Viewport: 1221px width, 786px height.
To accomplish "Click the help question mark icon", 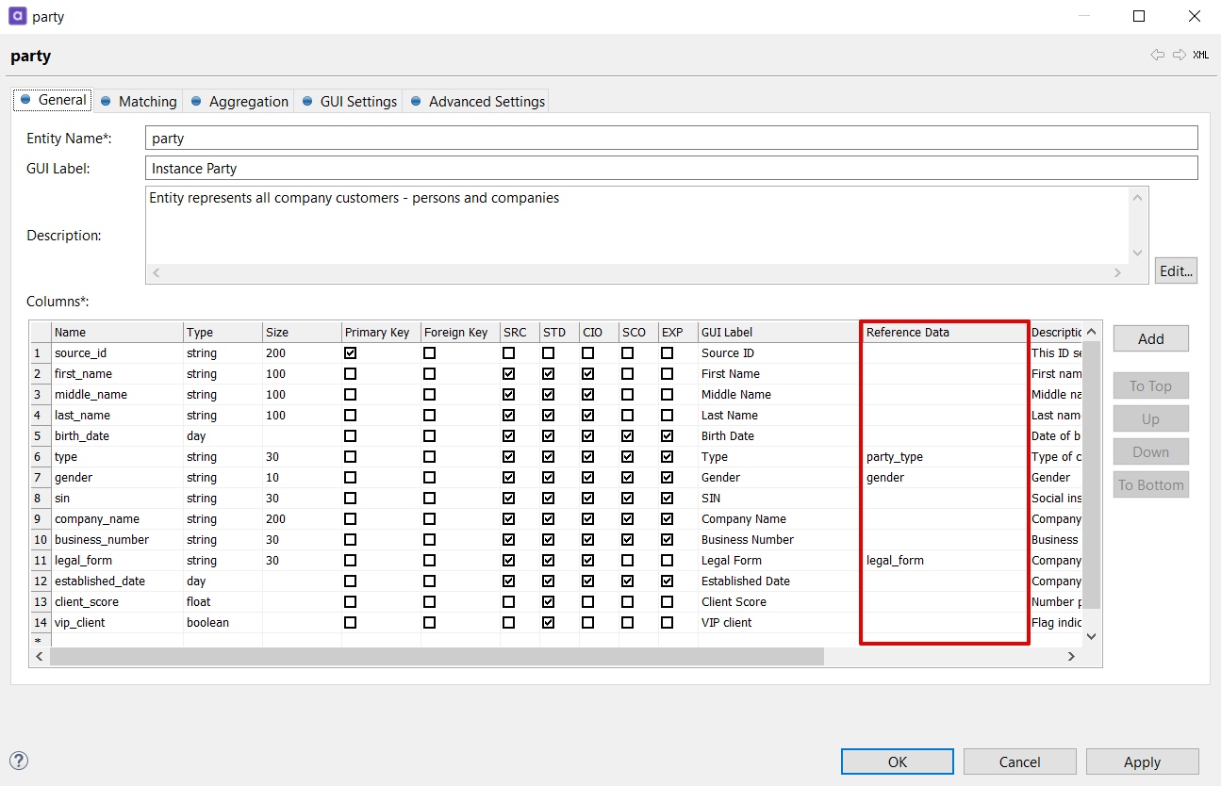I will pyautogui.click(x=19, y=761).
